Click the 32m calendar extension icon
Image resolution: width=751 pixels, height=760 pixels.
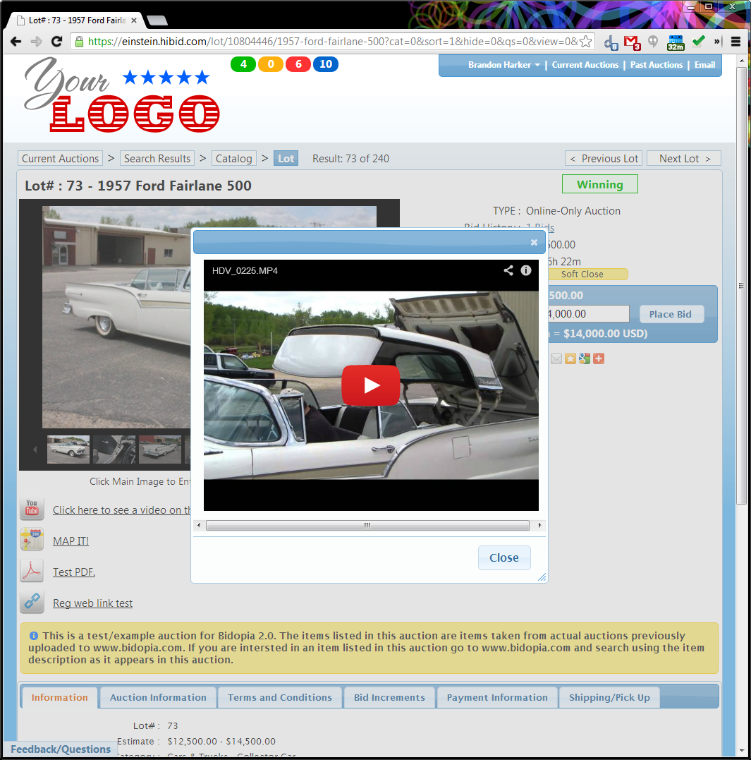(676, 42)
